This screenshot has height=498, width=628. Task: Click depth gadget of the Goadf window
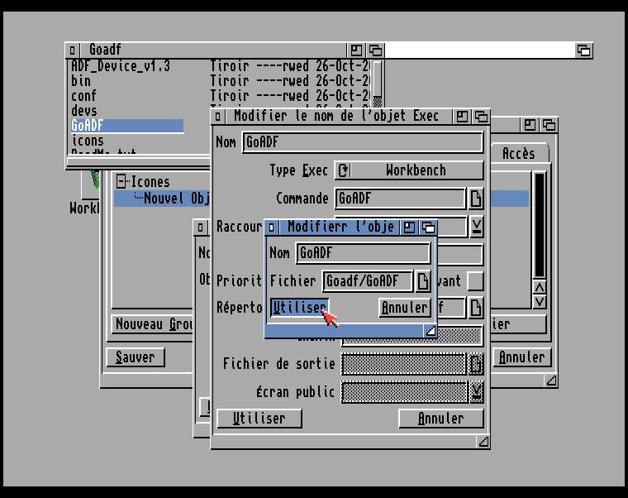(375, 50)
